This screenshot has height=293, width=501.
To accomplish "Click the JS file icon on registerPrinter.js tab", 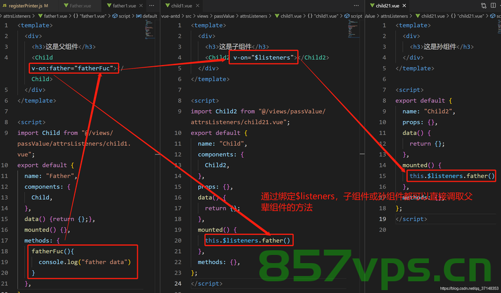I will tap(5, 6).
